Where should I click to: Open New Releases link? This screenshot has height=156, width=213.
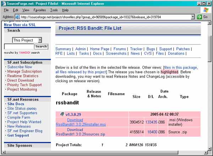coord(19,126)
